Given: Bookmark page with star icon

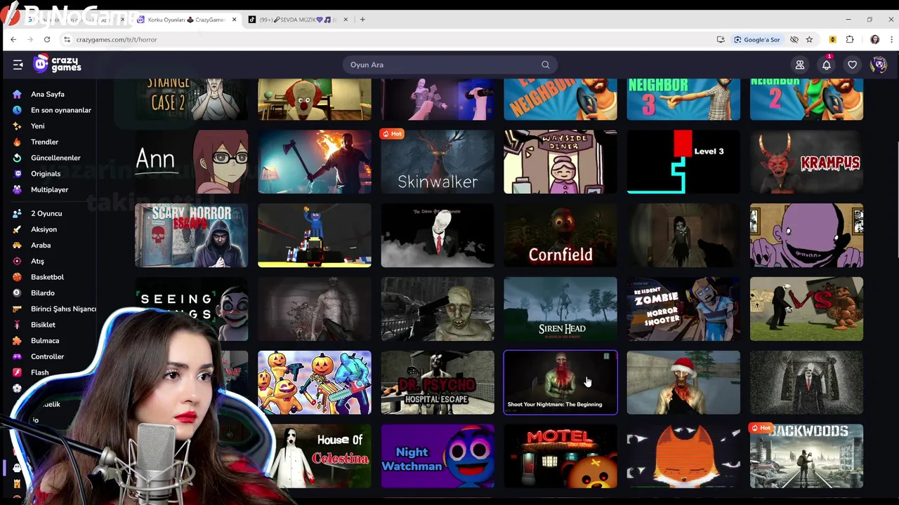Looking at the screenshot, I should pyautogui.click(x=809, y=39).
